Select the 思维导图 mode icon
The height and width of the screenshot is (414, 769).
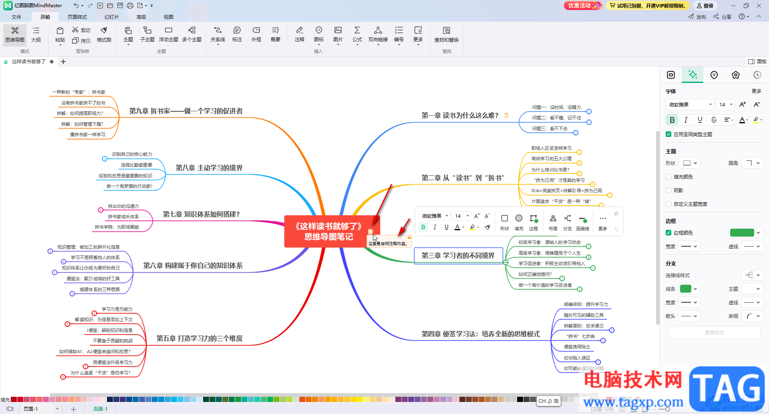pyautogui.click(x=15, y=34)
